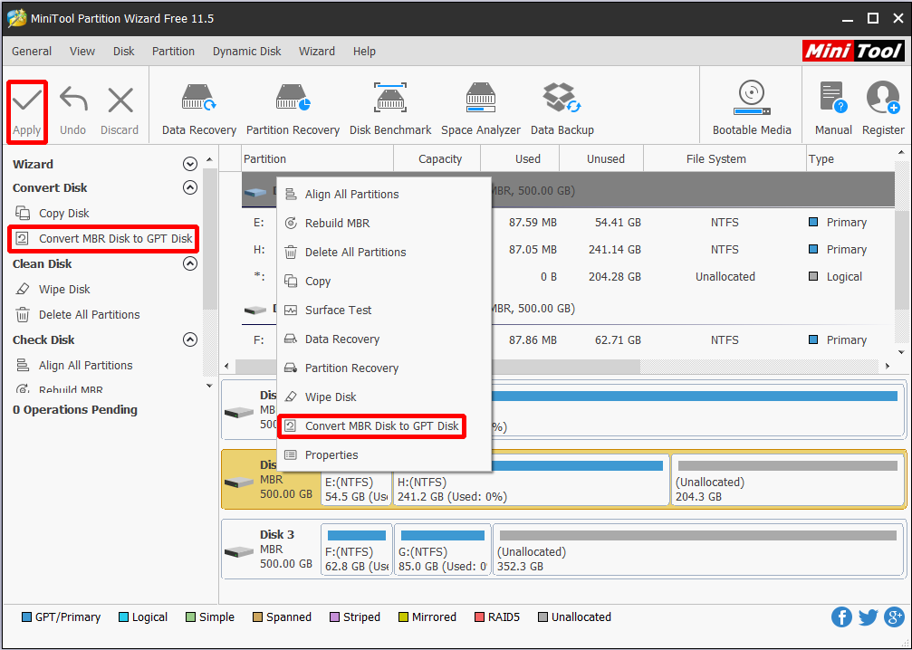Sort by the File System column header
Screen dimensions: 912x650
[725, 158]
